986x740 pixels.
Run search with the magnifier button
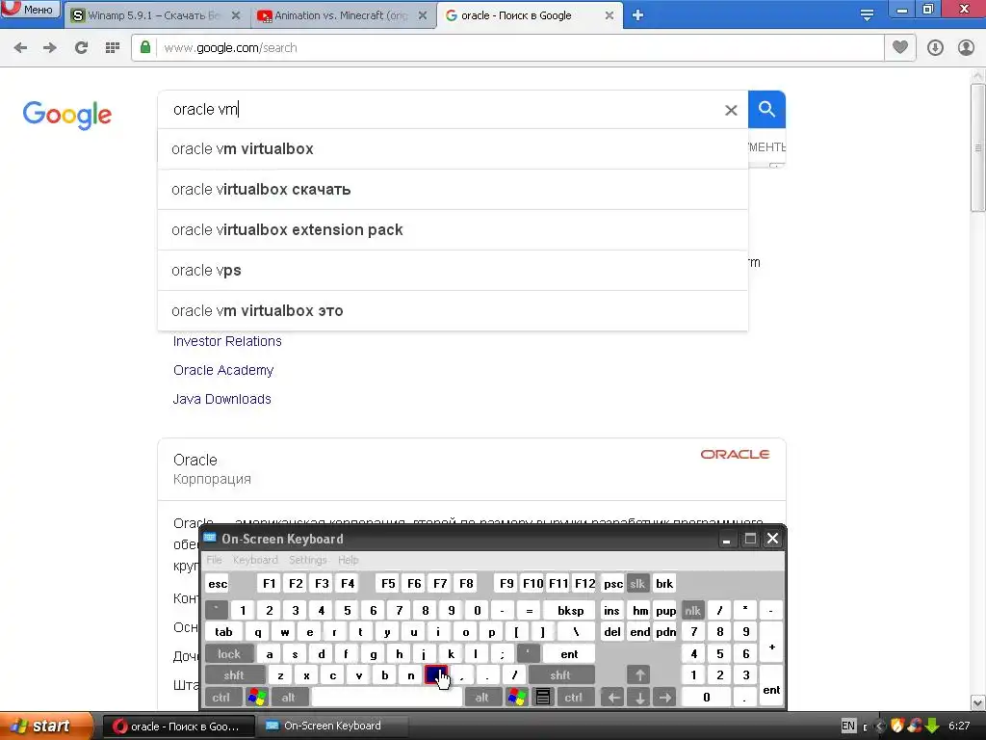[x=766, y=110]
